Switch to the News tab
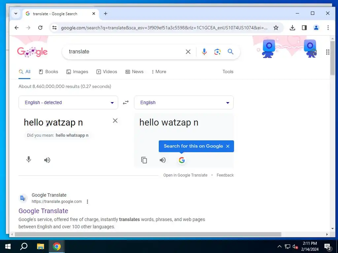Image resolution: width=338 pixels, height=253 pixels. pyautogui.click(x=134, y=71)
